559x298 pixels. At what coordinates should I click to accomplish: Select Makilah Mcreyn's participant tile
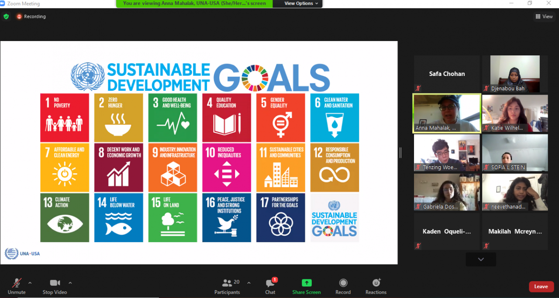515,232
